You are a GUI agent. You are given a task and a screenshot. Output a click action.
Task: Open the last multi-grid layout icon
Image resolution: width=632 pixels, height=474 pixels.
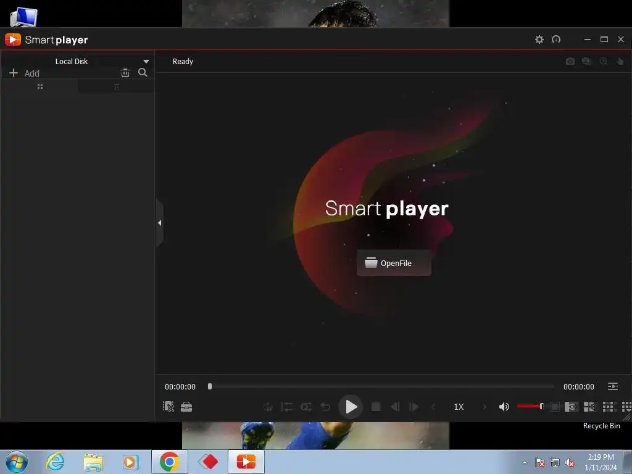point(626,407)
